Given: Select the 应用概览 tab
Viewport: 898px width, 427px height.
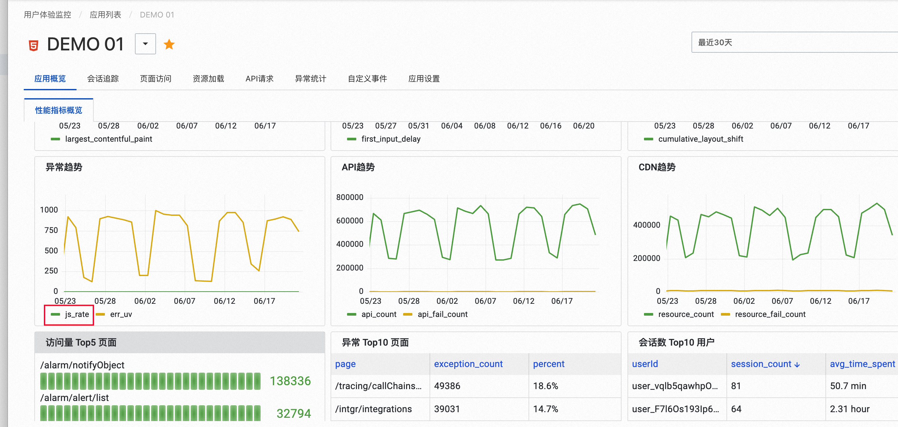Looking at the screenshot, I should (50, 79).
